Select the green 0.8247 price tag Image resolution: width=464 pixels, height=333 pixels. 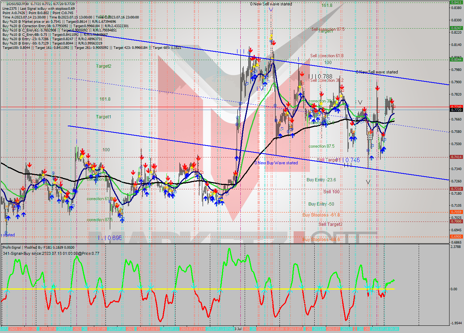pyautogui.click(x=456, y=28)
